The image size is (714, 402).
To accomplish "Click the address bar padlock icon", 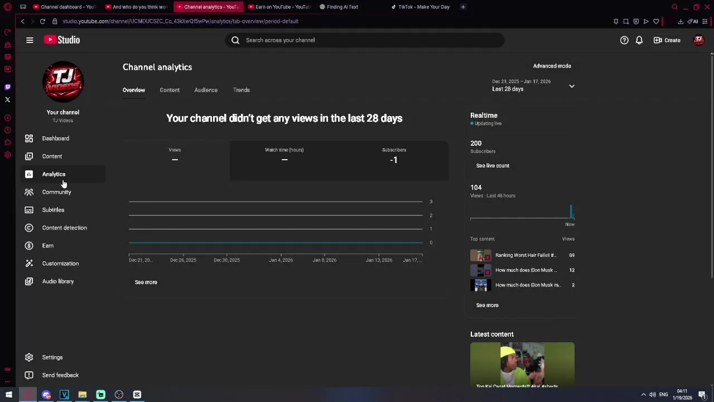I will [55, 21].
